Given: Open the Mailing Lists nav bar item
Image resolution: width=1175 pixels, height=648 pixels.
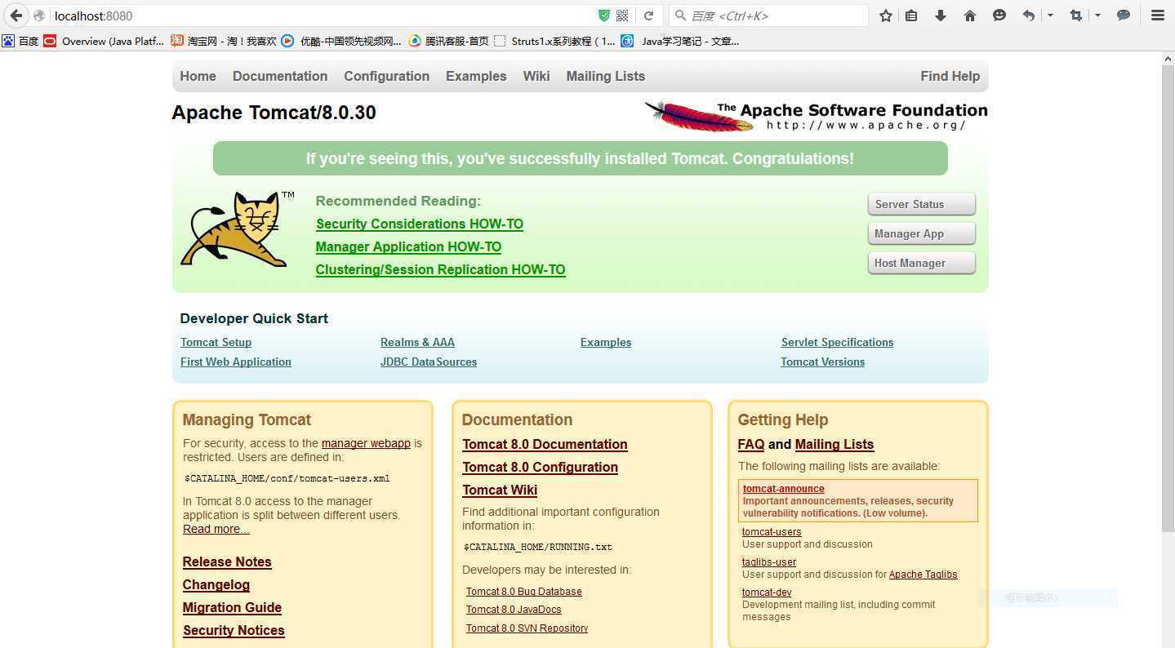Looking at the screenshot, I should [605, 76].
